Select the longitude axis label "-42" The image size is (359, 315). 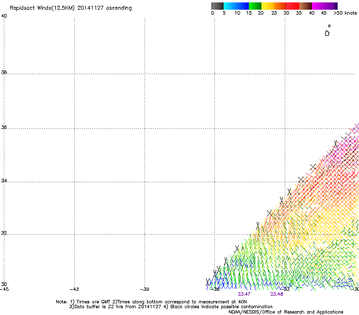coord(74,289)
